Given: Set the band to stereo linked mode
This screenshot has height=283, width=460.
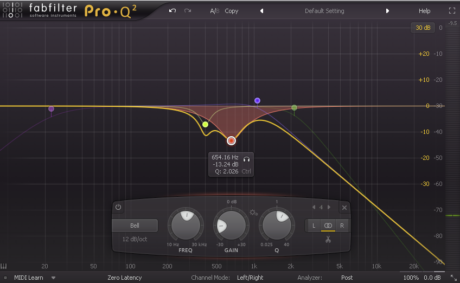Looking at the screenshot, I should pyautogui.click(x=328, y=226).
